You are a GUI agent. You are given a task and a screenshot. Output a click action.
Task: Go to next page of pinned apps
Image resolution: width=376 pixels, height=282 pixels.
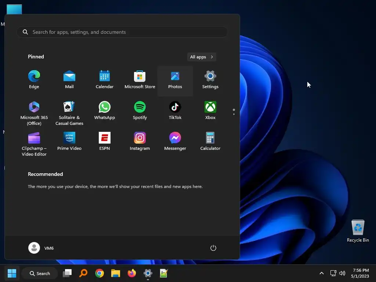tap(234, 114)
